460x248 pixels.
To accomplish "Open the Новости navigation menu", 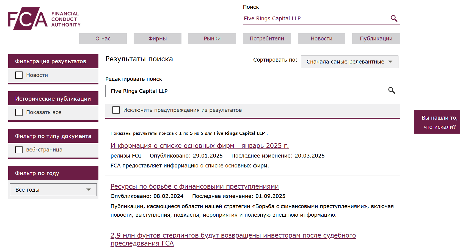I will pos(321,38).
